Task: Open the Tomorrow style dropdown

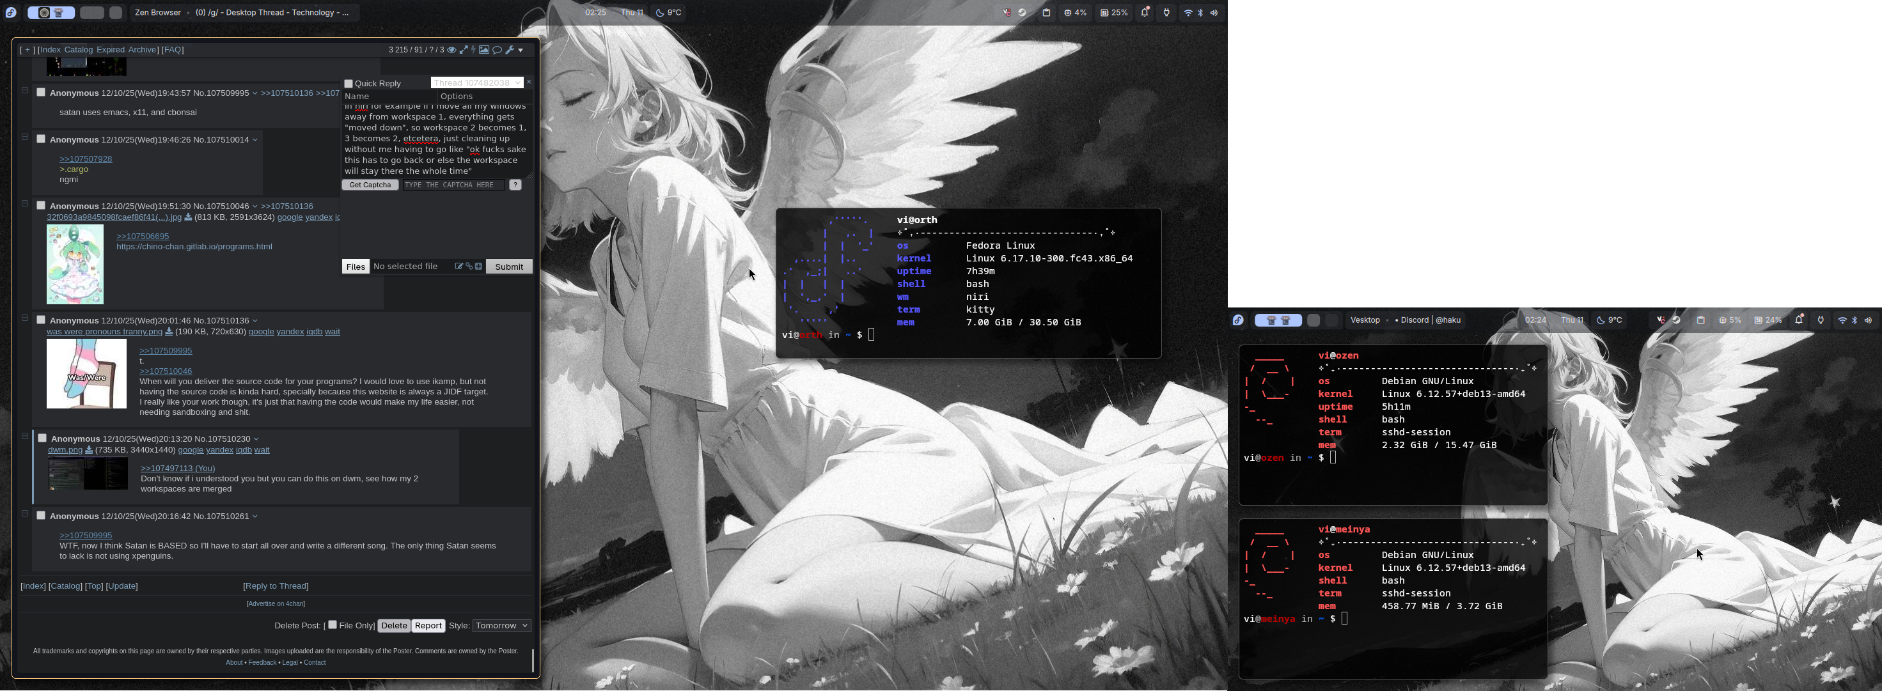Action: (501, 626)
